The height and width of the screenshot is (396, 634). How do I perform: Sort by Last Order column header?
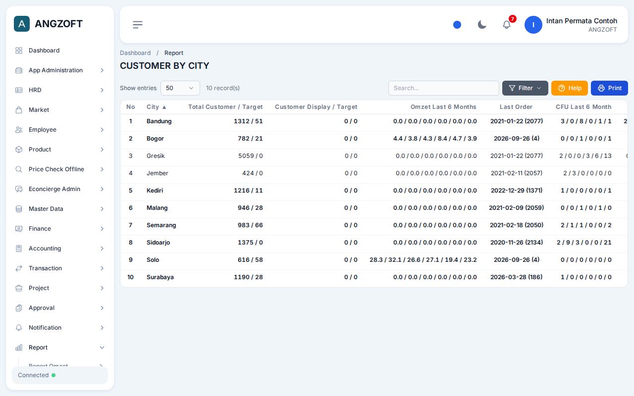click(x=516, y=107)
